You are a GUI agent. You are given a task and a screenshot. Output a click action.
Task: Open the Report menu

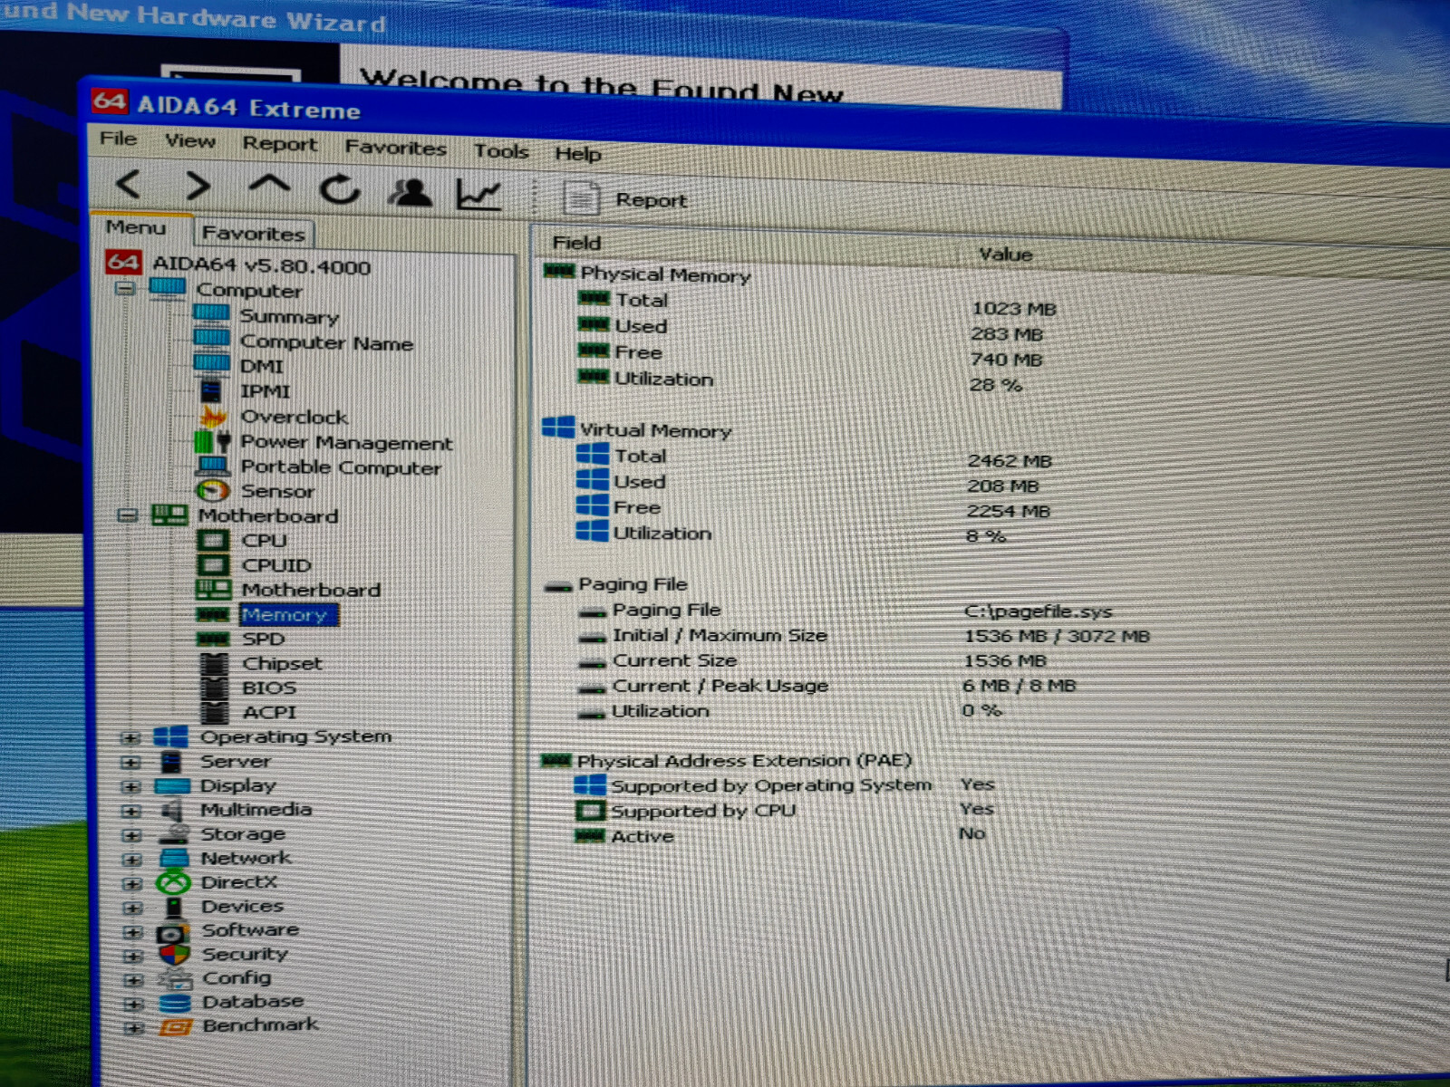(x=280, y=145)
